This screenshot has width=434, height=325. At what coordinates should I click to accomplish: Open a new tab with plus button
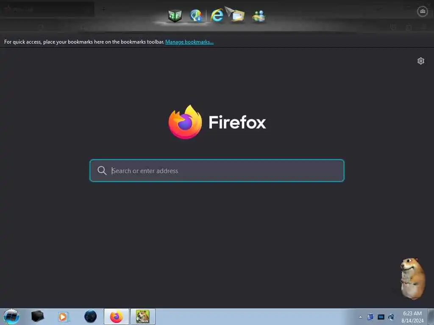[103, 9]
